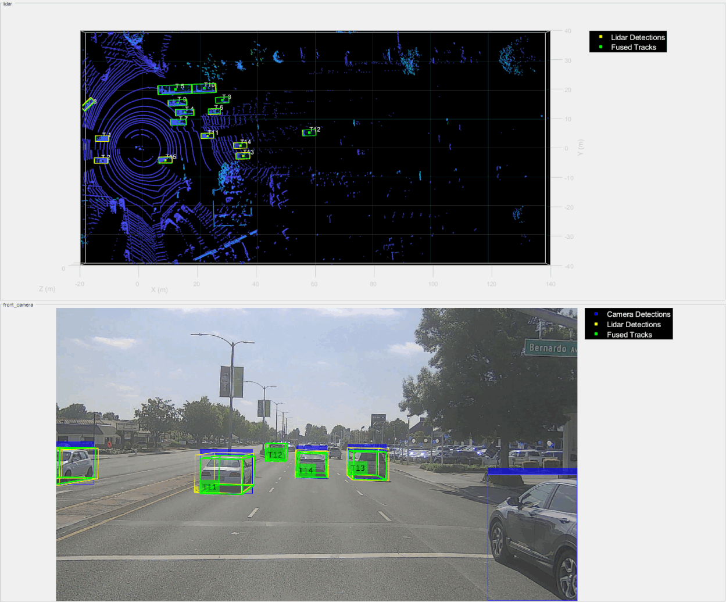Image resolution: width=726 pixels, height=602 pixels.
Task: Click the Z (m) axis label
Action: [47, 288]
